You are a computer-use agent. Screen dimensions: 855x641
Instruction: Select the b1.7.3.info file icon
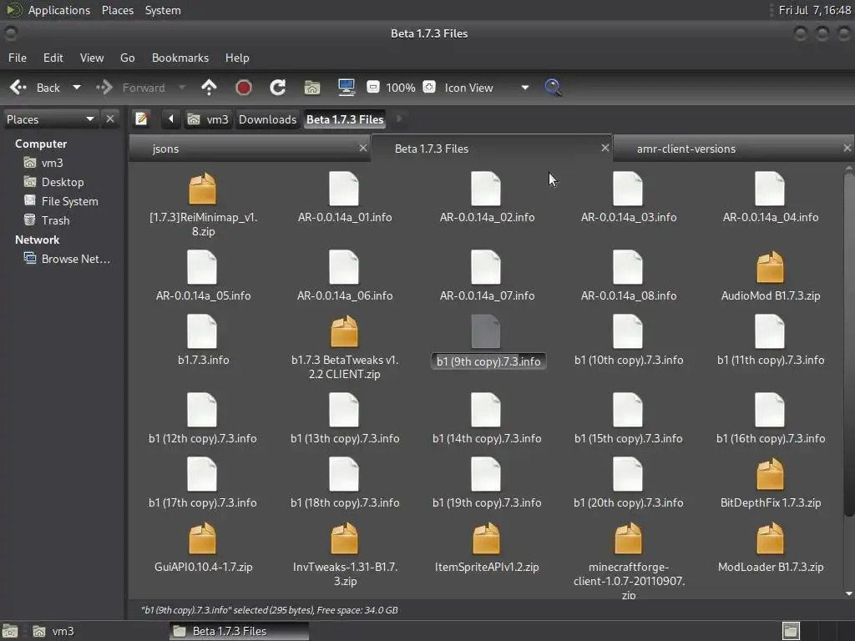click(x=202, y=331)
